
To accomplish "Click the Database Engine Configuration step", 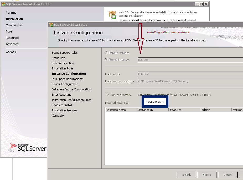I will tap(71, 89).
